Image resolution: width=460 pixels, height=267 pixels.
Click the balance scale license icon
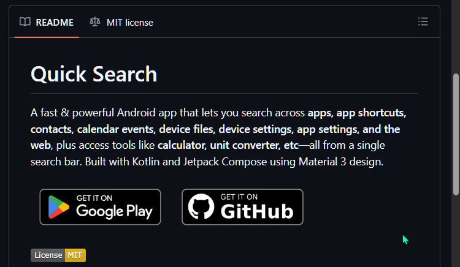[x=95, y=22]
